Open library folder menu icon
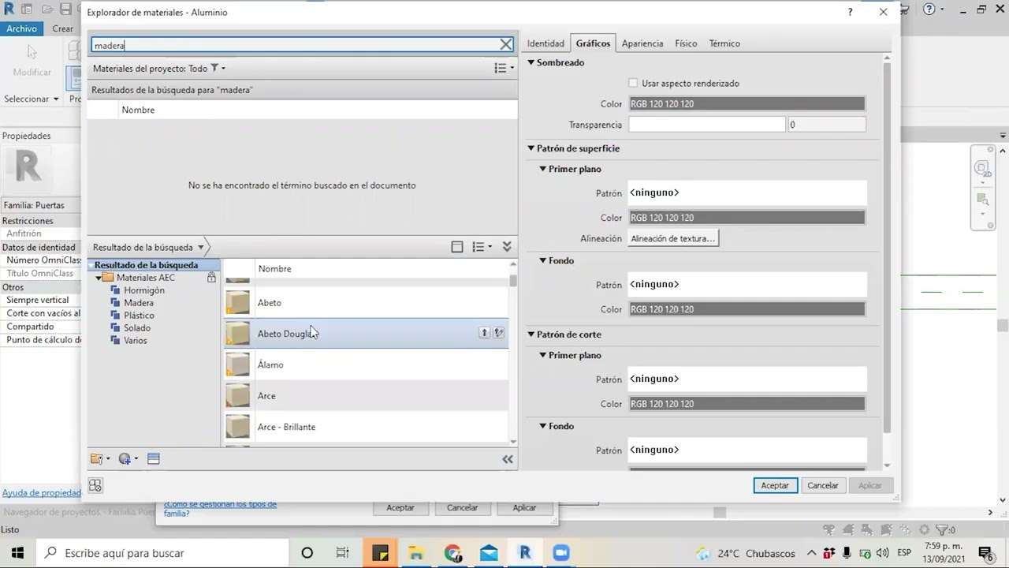Viewport: 1009px width, 568px height. pos(100,458)
